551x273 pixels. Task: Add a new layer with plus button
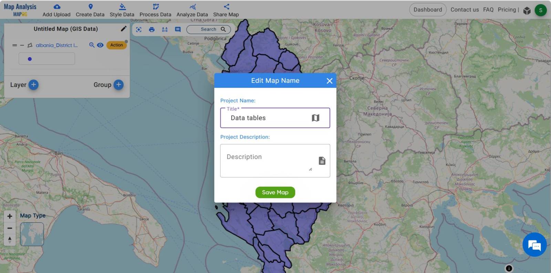tap(33, 85)
